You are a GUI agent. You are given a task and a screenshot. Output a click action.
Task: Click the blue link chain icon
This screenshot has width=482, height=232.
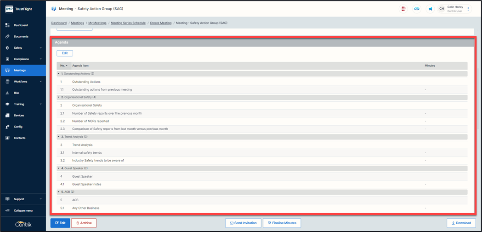(417, 9)
